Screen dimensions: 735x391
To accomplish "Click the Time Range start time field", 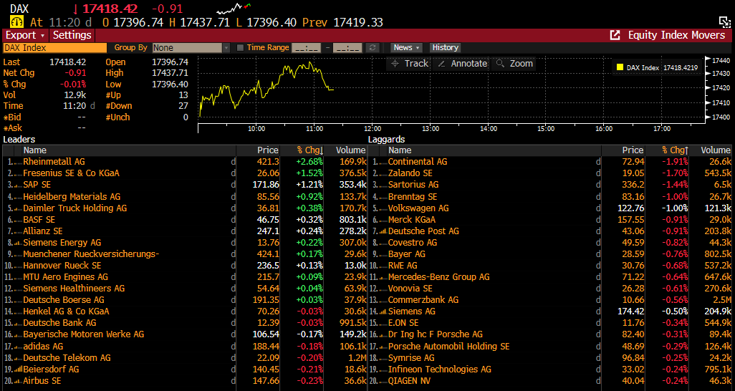I will 306,48.
